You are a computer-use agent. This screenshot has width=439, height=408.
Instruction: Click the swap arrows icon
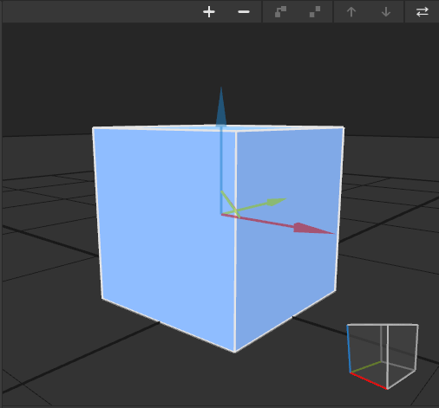pos(422,12)
